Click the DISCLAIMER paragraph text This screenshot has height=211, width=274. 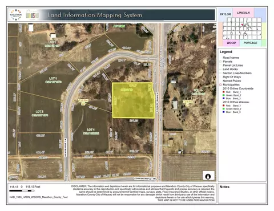143,193
